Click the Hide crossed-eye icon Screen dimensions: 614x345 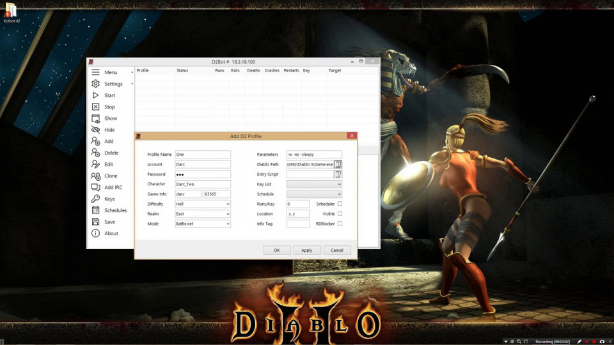pos(95,130)
